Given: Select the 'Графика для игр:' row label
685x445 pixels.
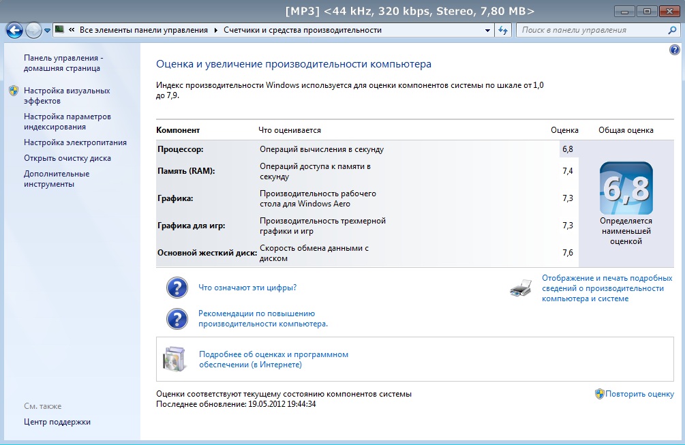Looking at the screenshot, I should click(192, 226).
